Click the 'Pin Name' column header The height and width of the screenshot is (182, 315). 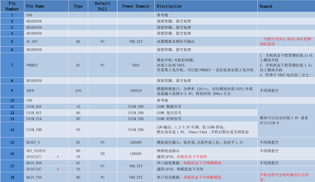[46, 6]
